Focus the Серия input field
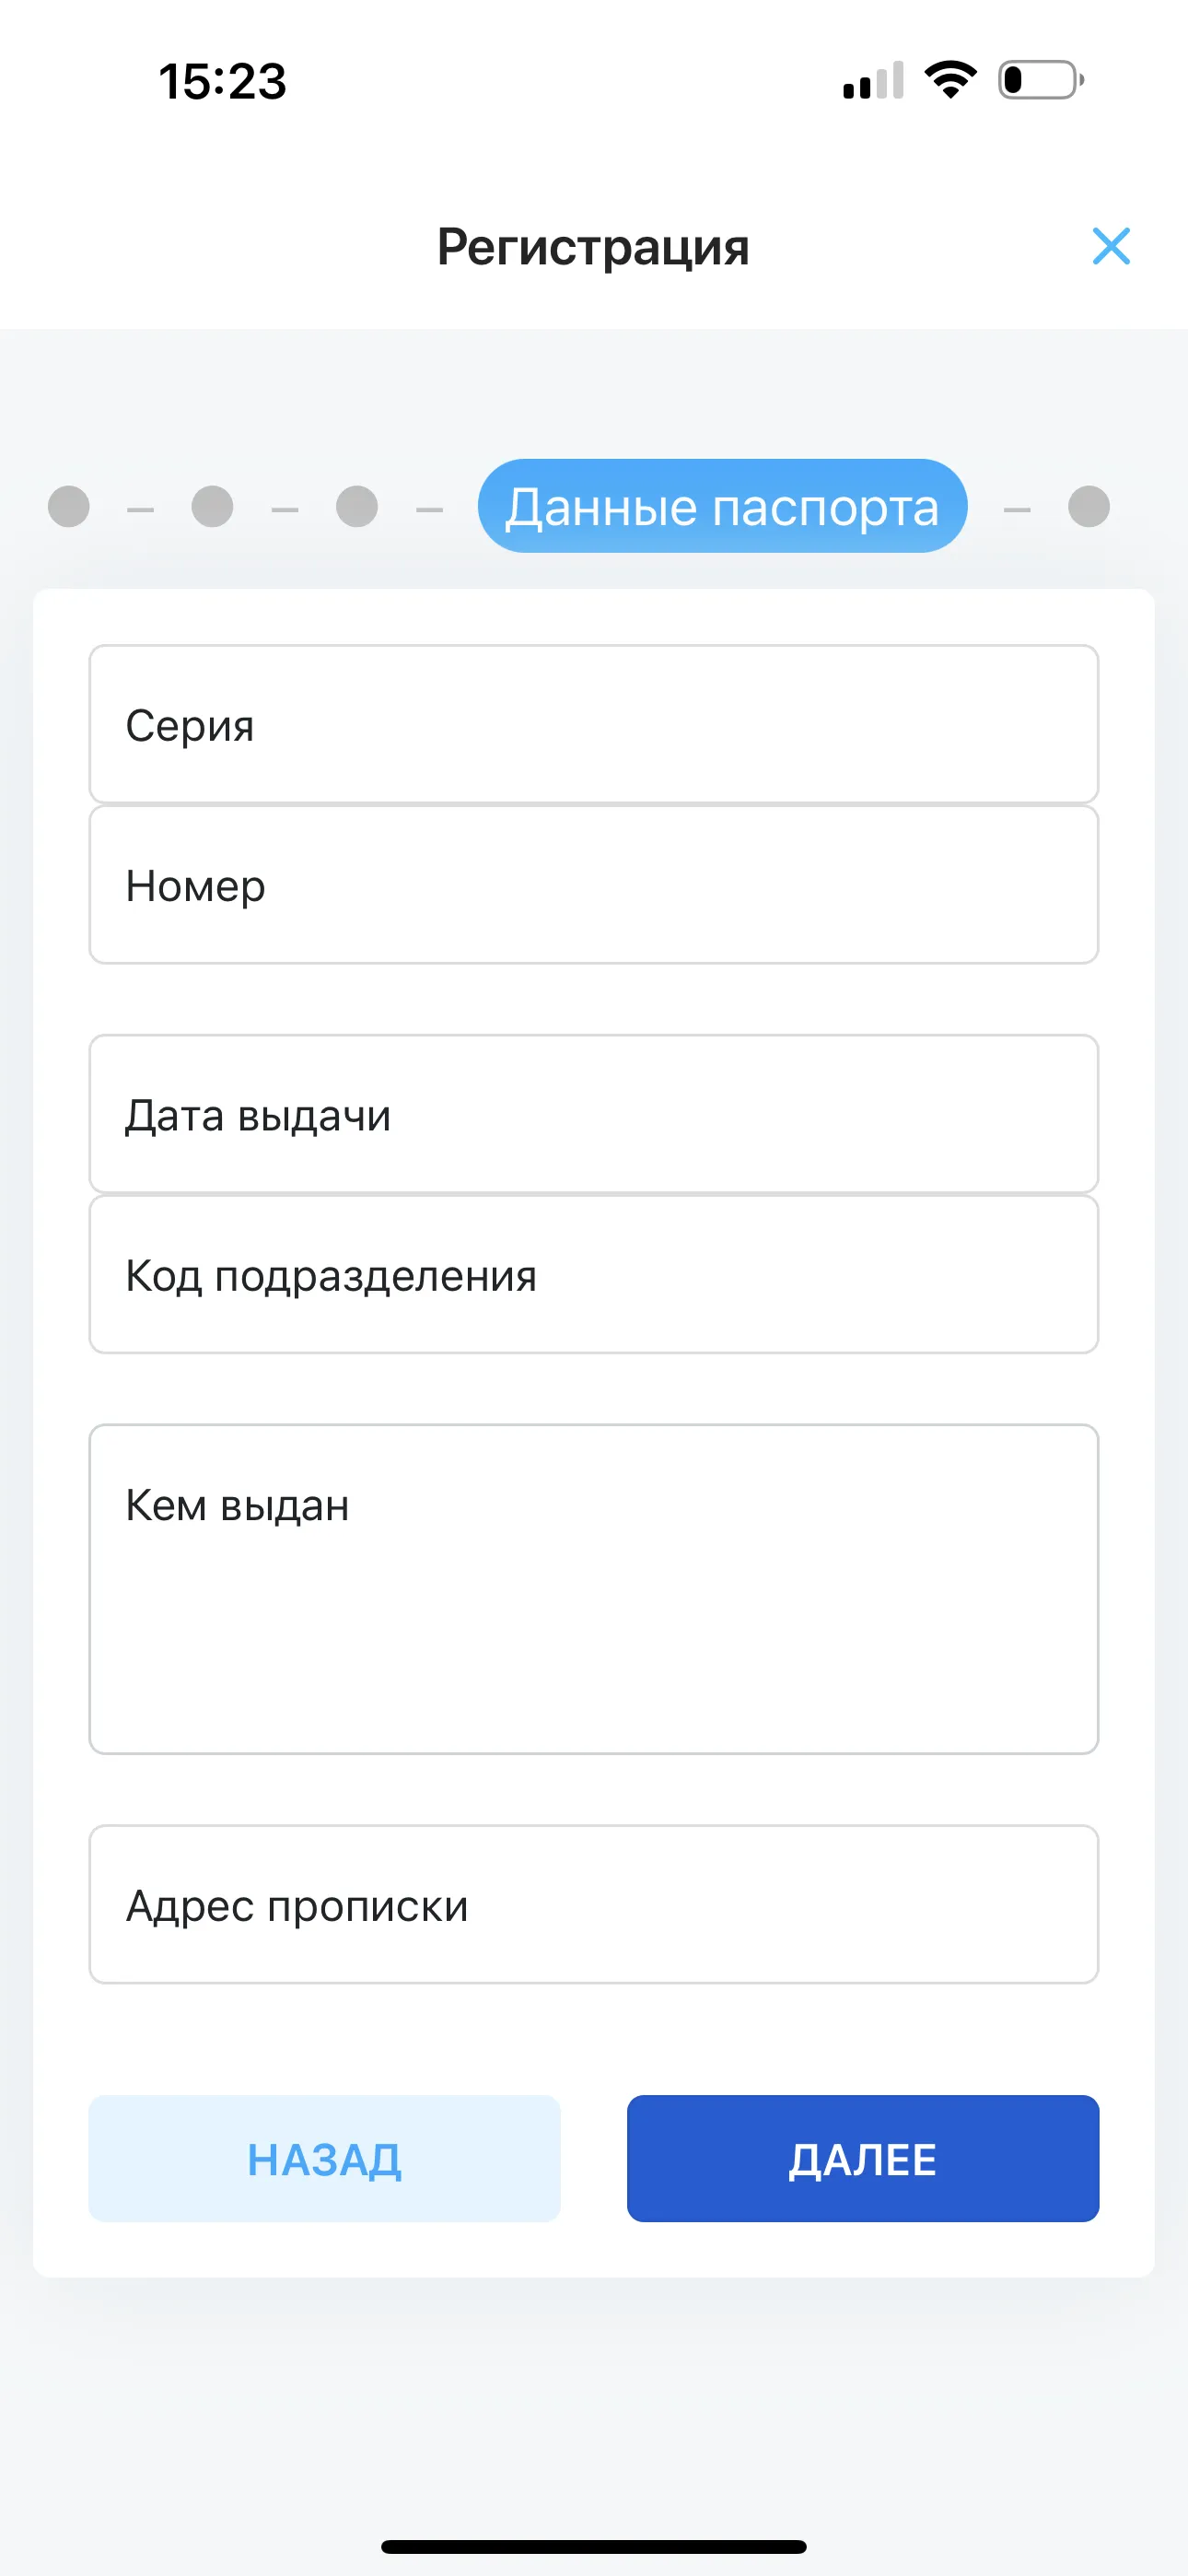This screenshot has width=1188, height=2576. pos(594,724)
